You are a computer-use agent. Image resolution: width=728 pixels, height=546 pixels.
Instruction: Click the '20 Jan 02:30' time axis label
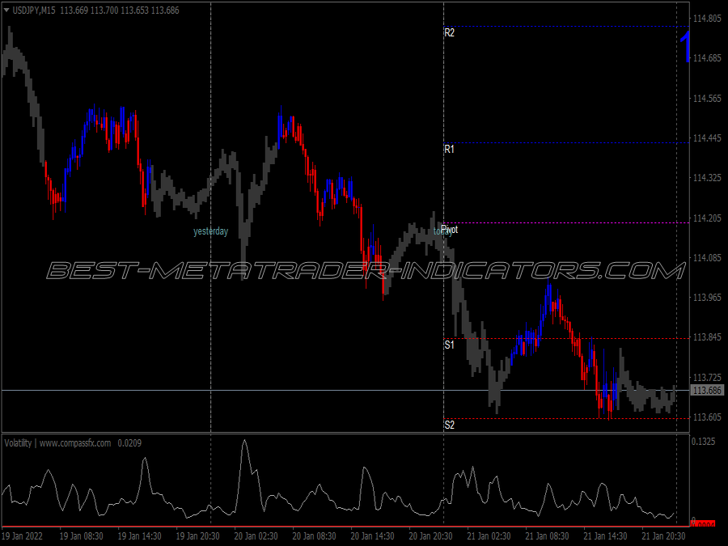click(256, 536)
